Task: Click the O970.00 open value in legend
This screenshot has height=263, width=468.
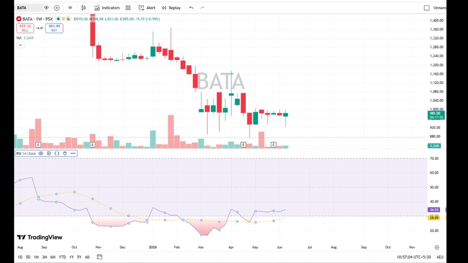Action: click(x=81, y=19)
